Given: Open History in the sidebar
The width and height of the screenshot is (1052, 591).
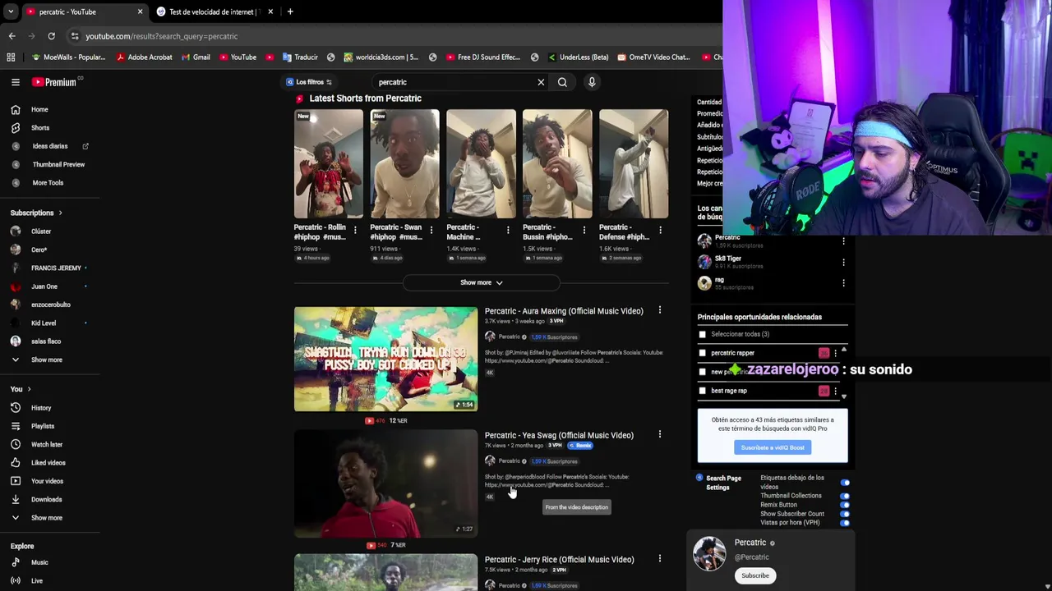Looking at the screenshot, I should pyautogui.click(x=41, y=408).
